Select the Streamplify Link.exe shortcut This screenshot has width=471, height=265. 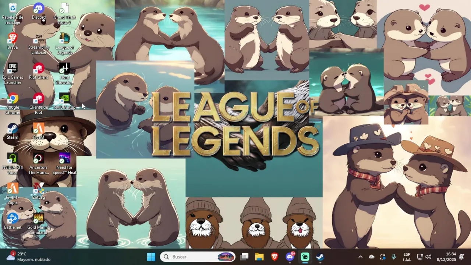pos(39,44)
